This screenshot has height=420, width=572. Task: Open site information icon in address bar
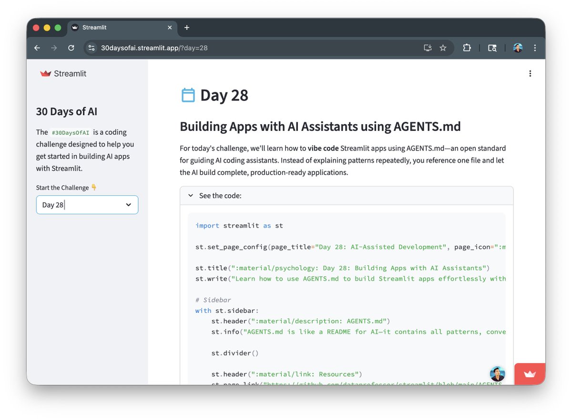(x=92, y=48)
